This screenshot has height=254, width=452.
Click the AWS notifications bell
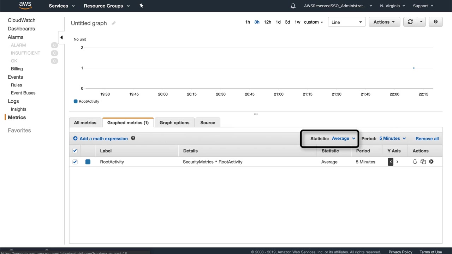point(293,6)
